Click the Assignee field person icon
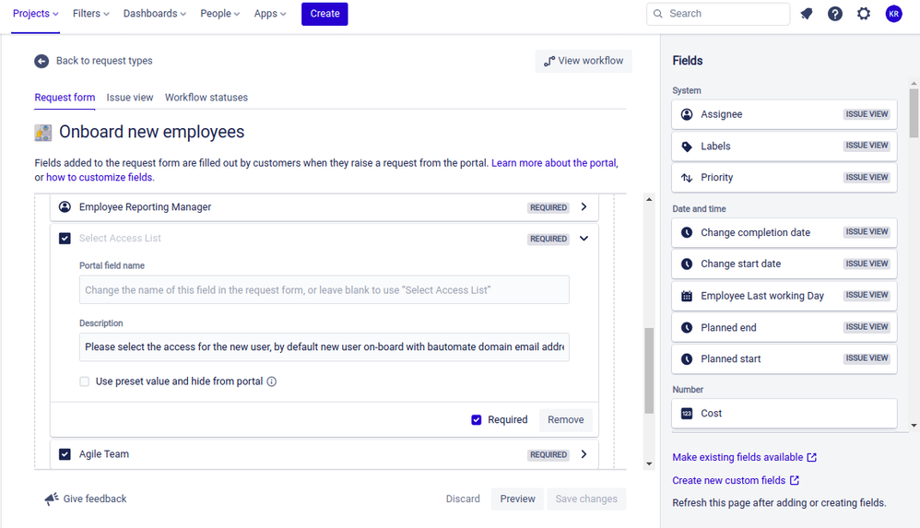 687,114
